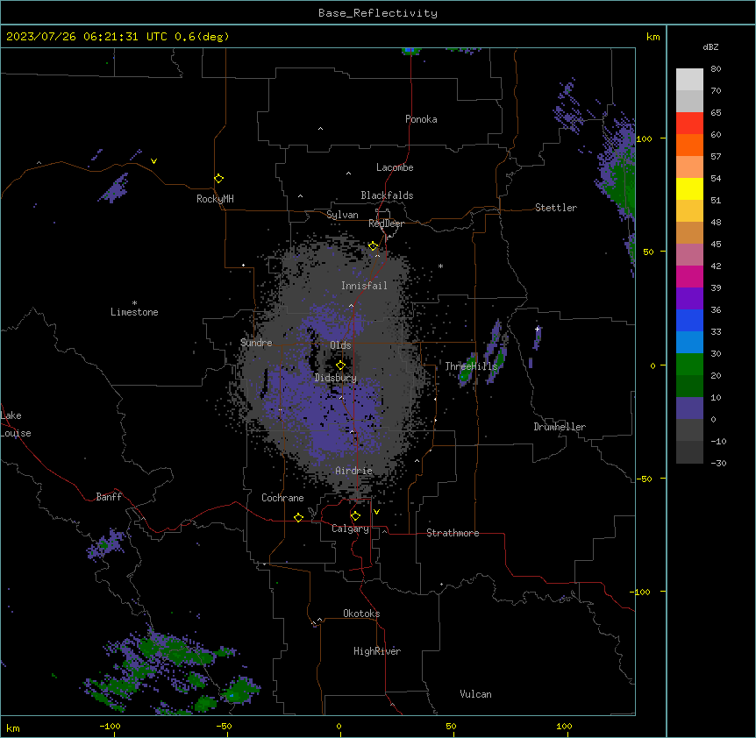Select the yellow diamond between Olds and Didsbury
The height and width of the screenshot is (738, 756).
pyautogui.click(x=340, y=365)
